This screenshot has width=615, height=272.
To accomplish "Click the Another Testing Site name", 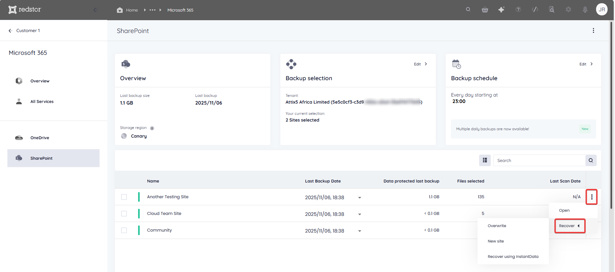I will [x=168, y=197].
